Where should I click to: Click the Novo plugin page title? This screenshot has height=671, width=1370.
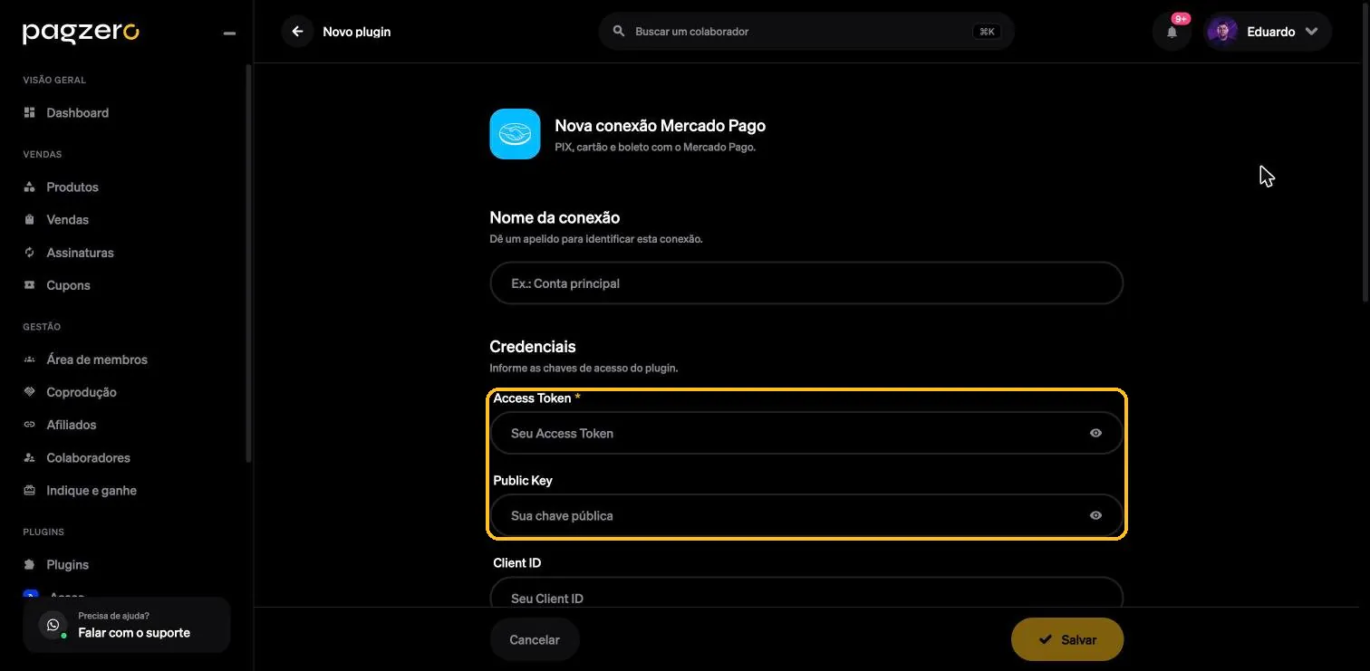coord(357,32)
